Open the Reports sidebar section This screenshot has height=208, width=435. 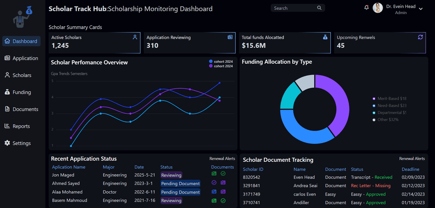(22, 126)
